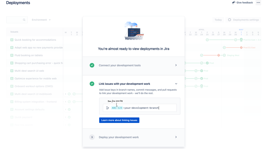
Task: Click red failed marker on Fluid booking row
Action: (218, 55)
